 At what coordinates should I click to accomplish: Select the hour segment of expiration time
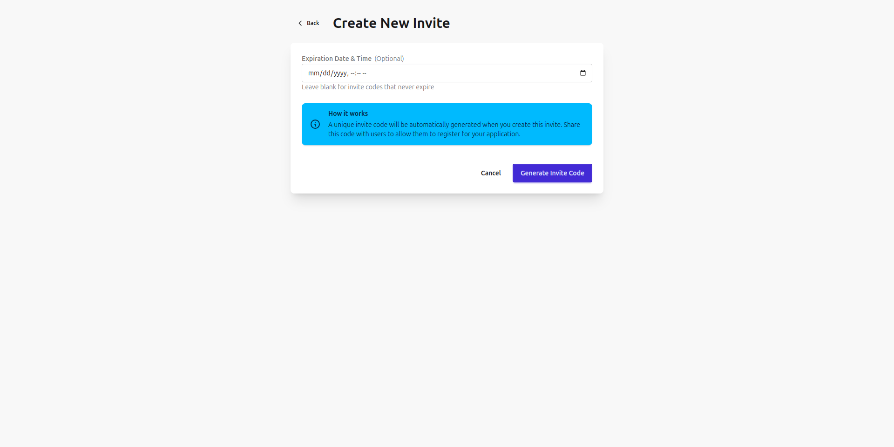pyautogui.click(x=352, y=73)
